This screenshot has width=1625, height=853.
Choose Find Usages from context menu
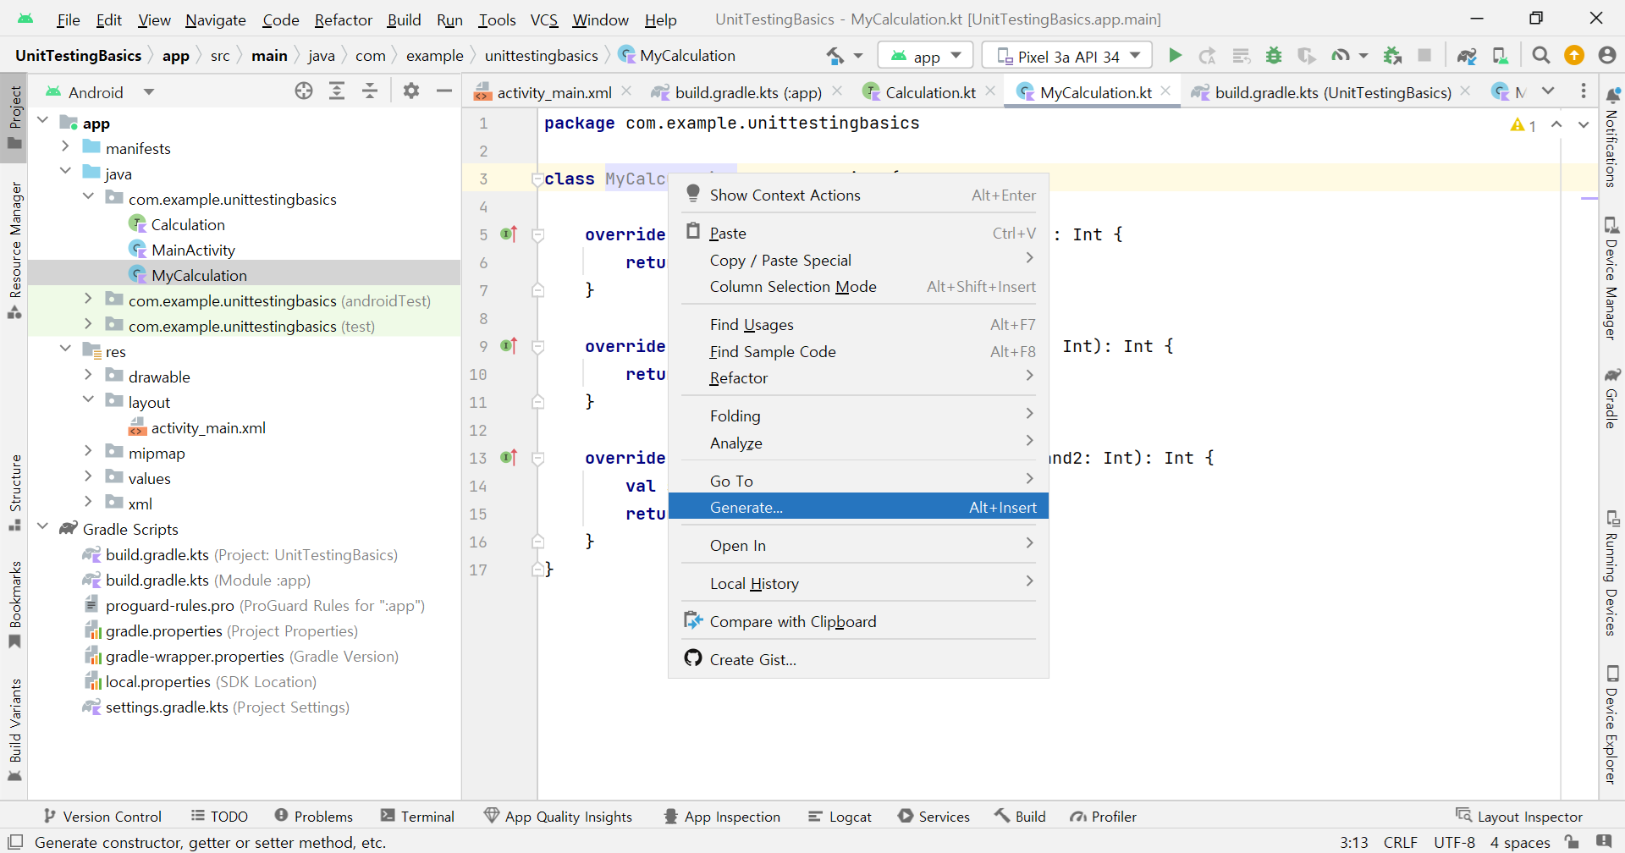click(858, 324)
